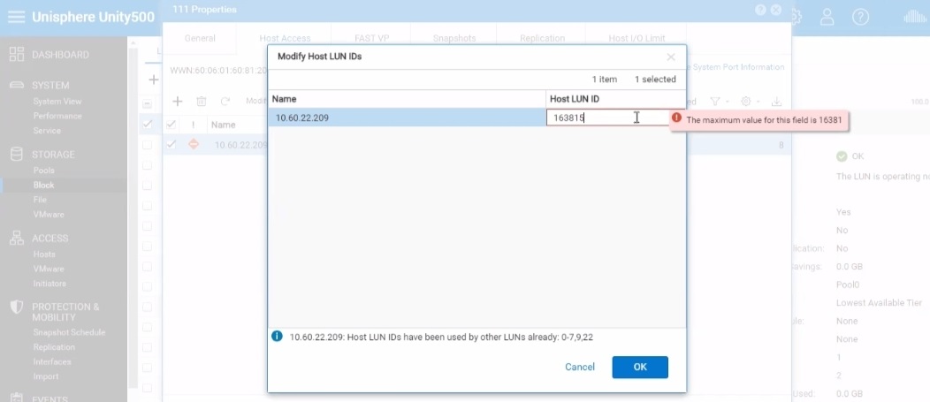Open Interfaces in sidebar
The height and width of the screenshot is (402, 930).
pos(52,361)
